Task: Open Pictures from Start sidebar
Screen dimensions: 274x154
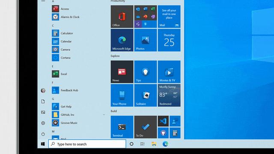Action: point(43,112)
